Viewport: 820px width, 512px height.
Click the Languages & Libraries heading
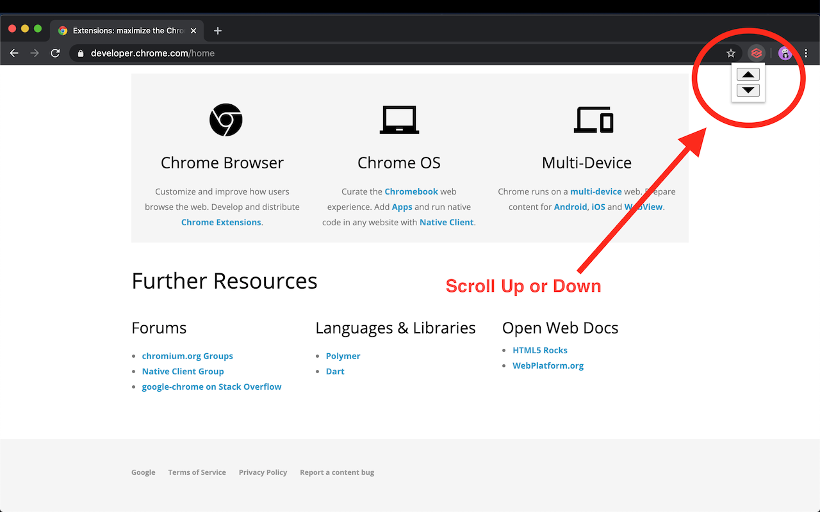(395, 328)
